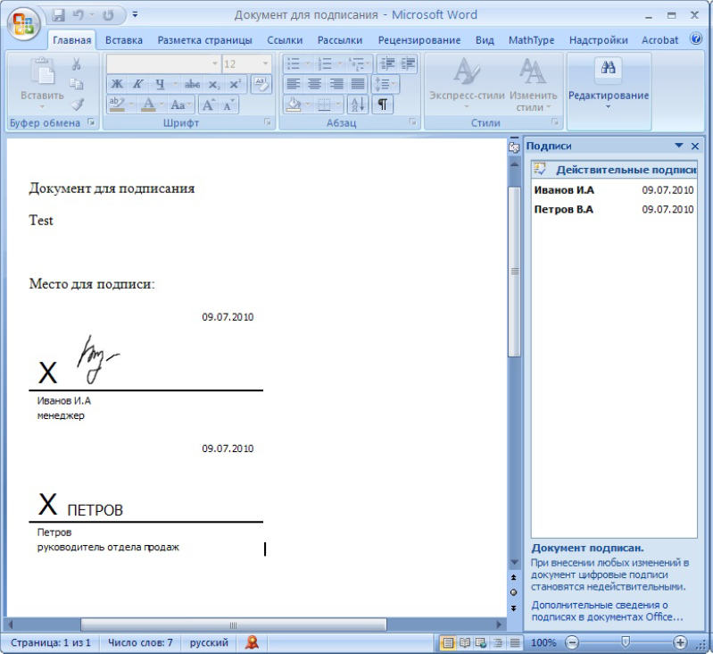The height and width of the screenshot is (654, 713).
Task: Switch to the Acrobat tab
Action: [x=659, y=40]
